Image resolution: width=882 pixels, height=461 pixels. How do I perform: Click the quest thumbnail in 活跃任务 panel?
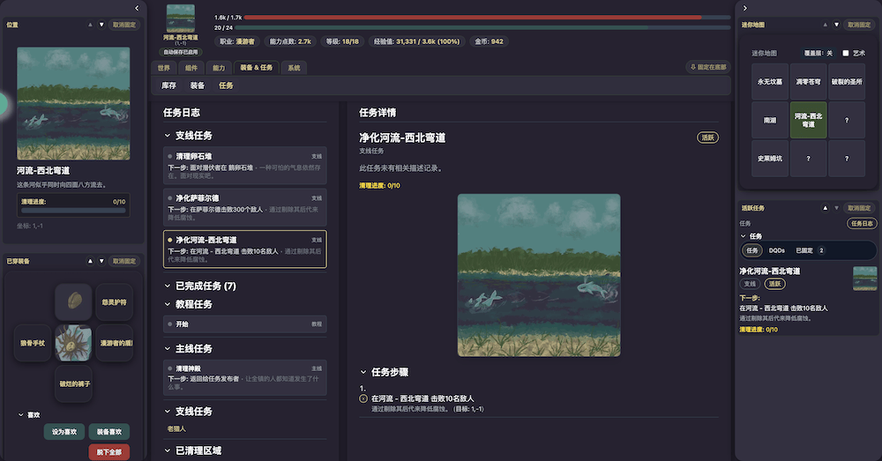click(864, 279)
